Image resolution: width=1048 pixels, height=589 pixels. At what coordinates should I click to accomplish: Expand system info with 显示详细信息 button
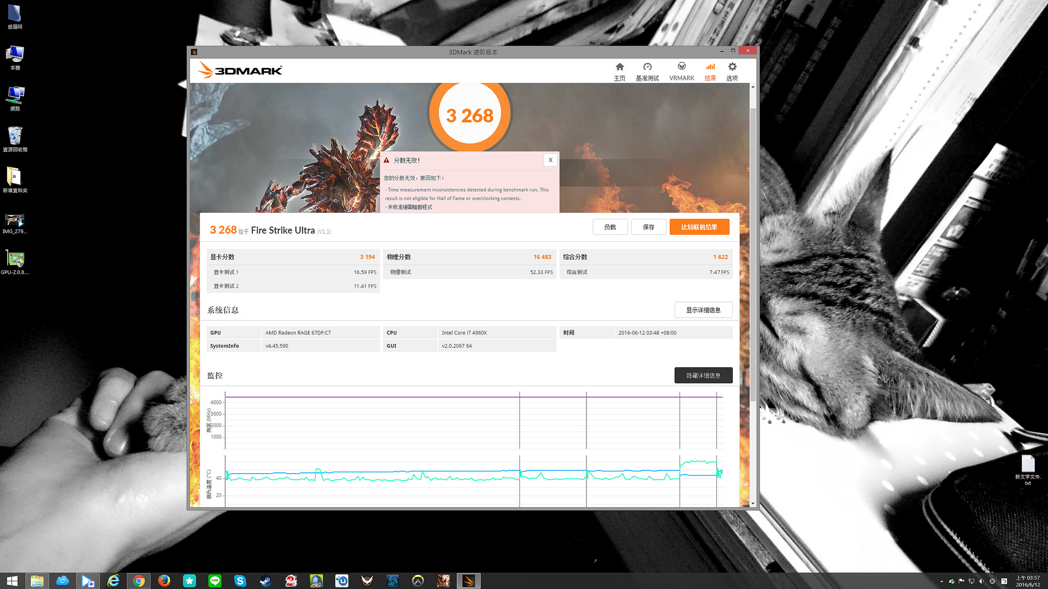coord(703,310)
